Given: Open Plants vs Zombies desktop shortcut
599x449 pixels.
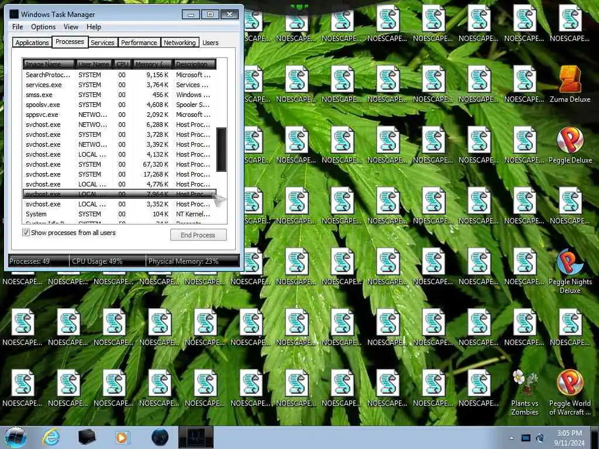Looking at the screenshot, I should pyautogui.click(x=525, y=392).
